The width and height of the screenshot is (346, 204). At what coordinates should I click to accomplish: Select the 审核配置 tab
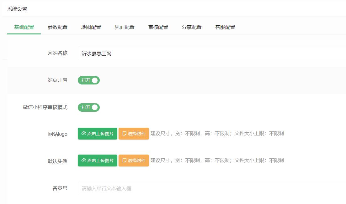(158, 27)
